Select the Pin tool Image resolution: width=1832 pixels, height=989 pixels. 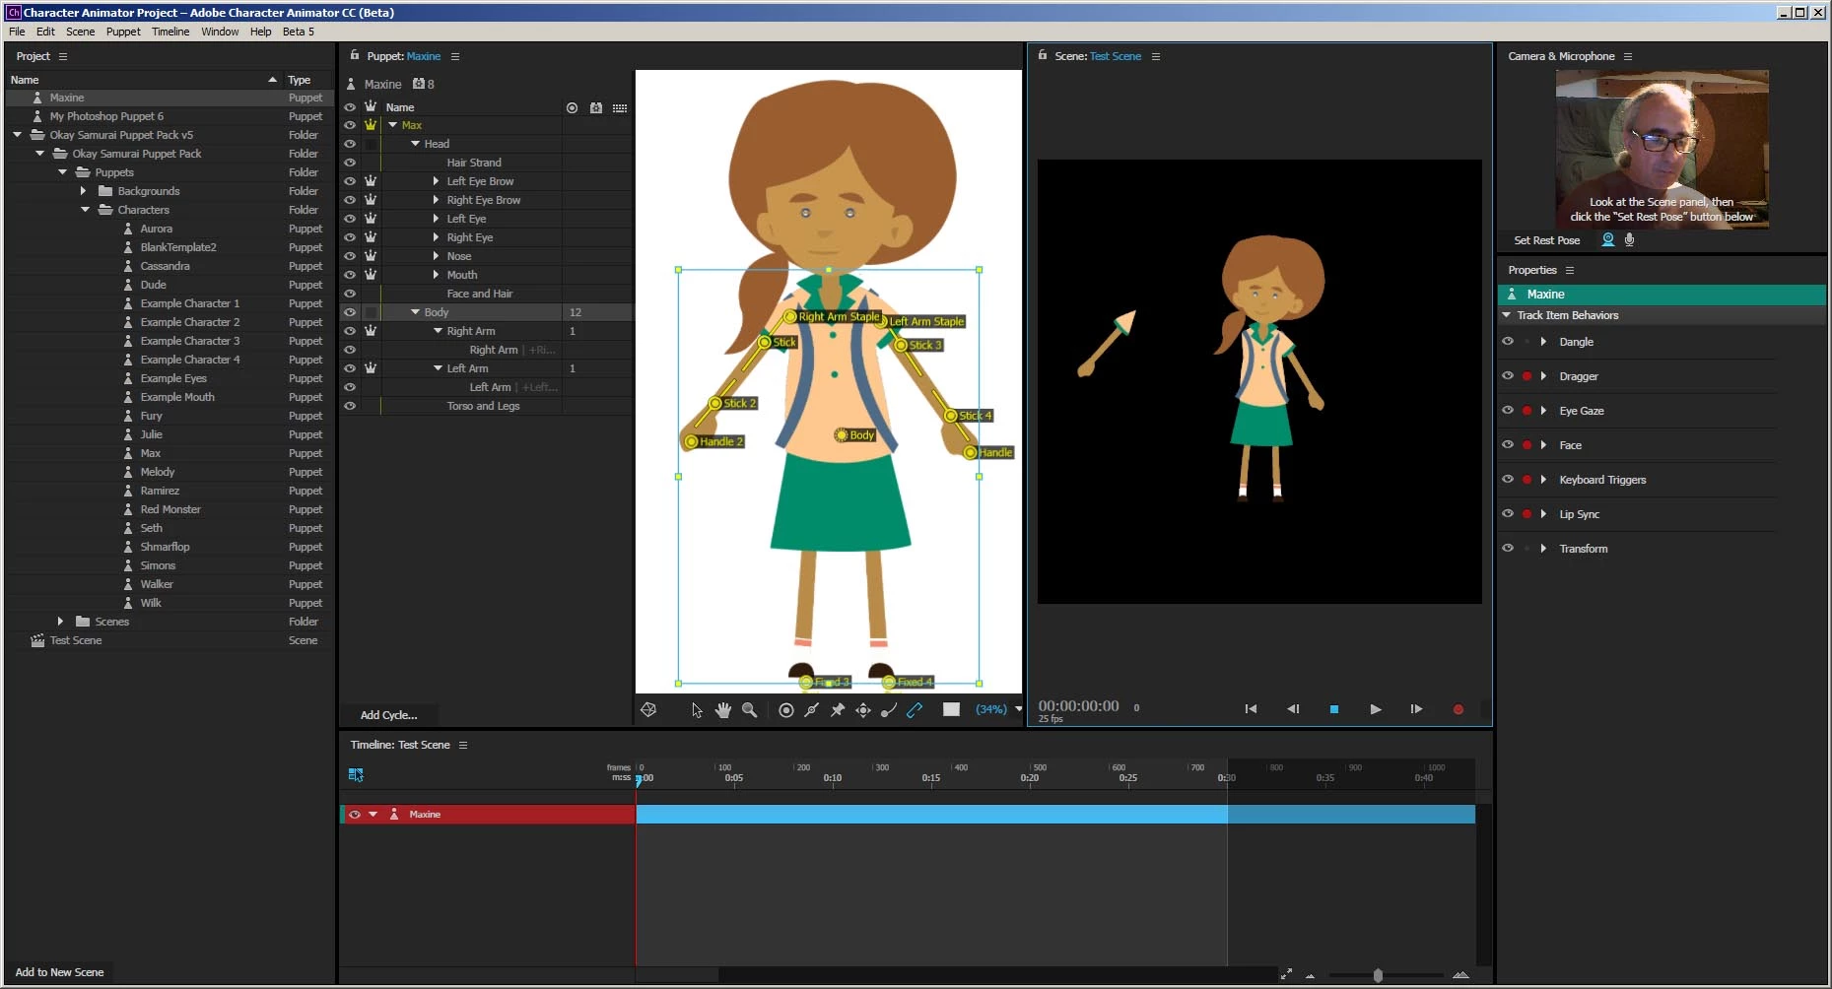[x=838, y=710]
